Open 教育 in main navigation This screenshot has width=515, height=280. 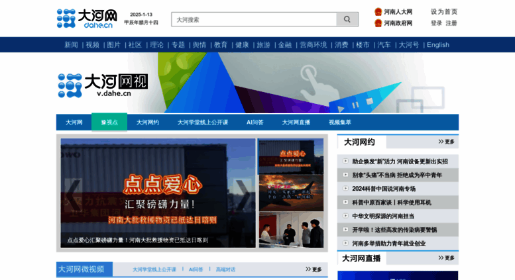(x=221, y=44)
